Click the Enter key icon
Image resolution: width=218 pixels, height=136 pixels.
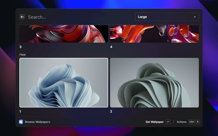tap(168, 122)
